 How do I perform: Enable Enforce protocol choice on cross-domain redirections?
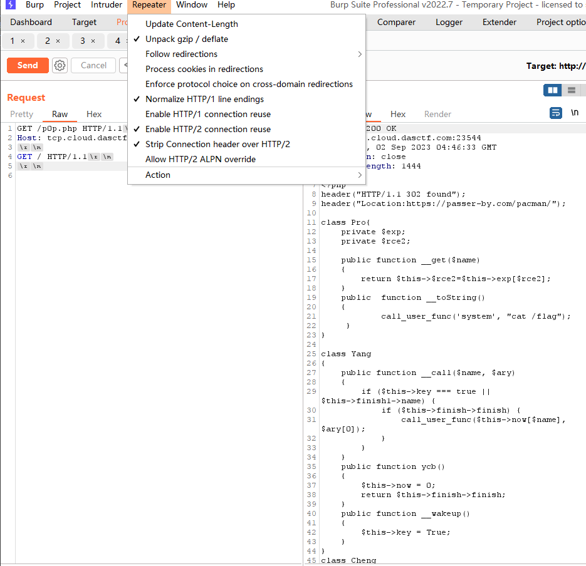click(x=246, y=85)
